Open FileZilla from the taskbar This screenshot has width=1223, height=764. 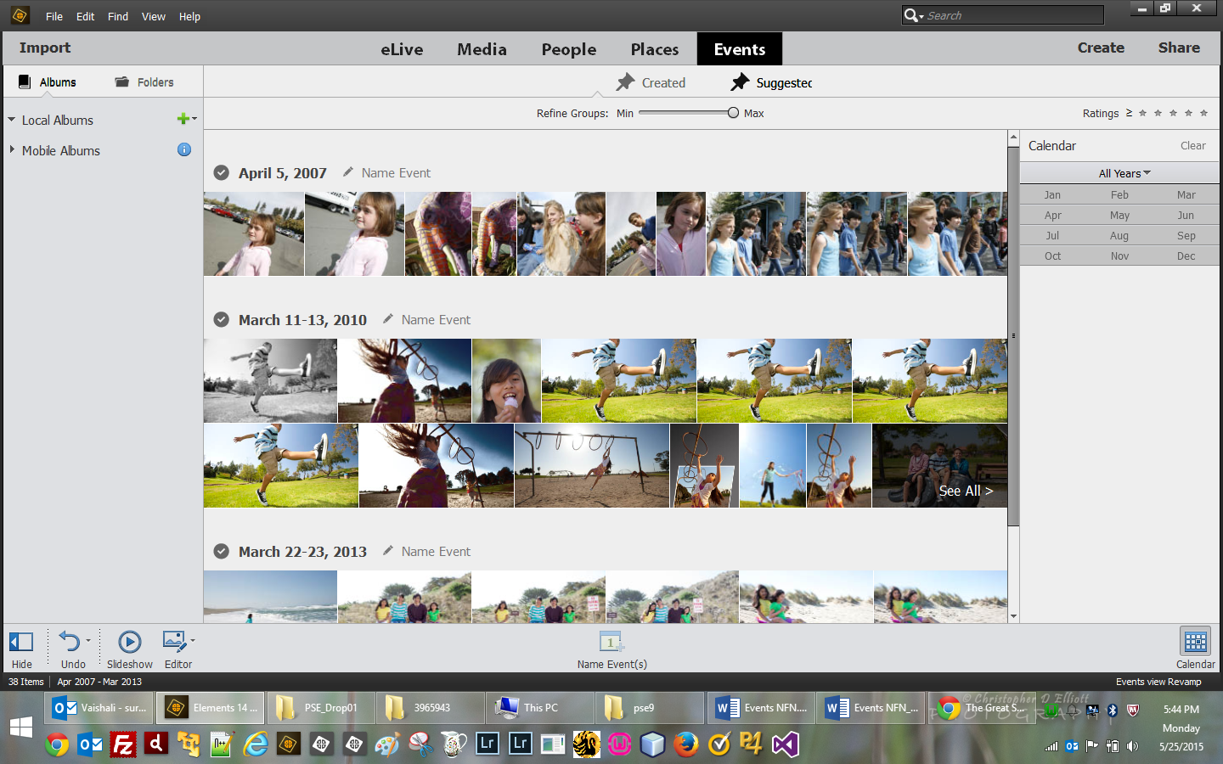123,744
